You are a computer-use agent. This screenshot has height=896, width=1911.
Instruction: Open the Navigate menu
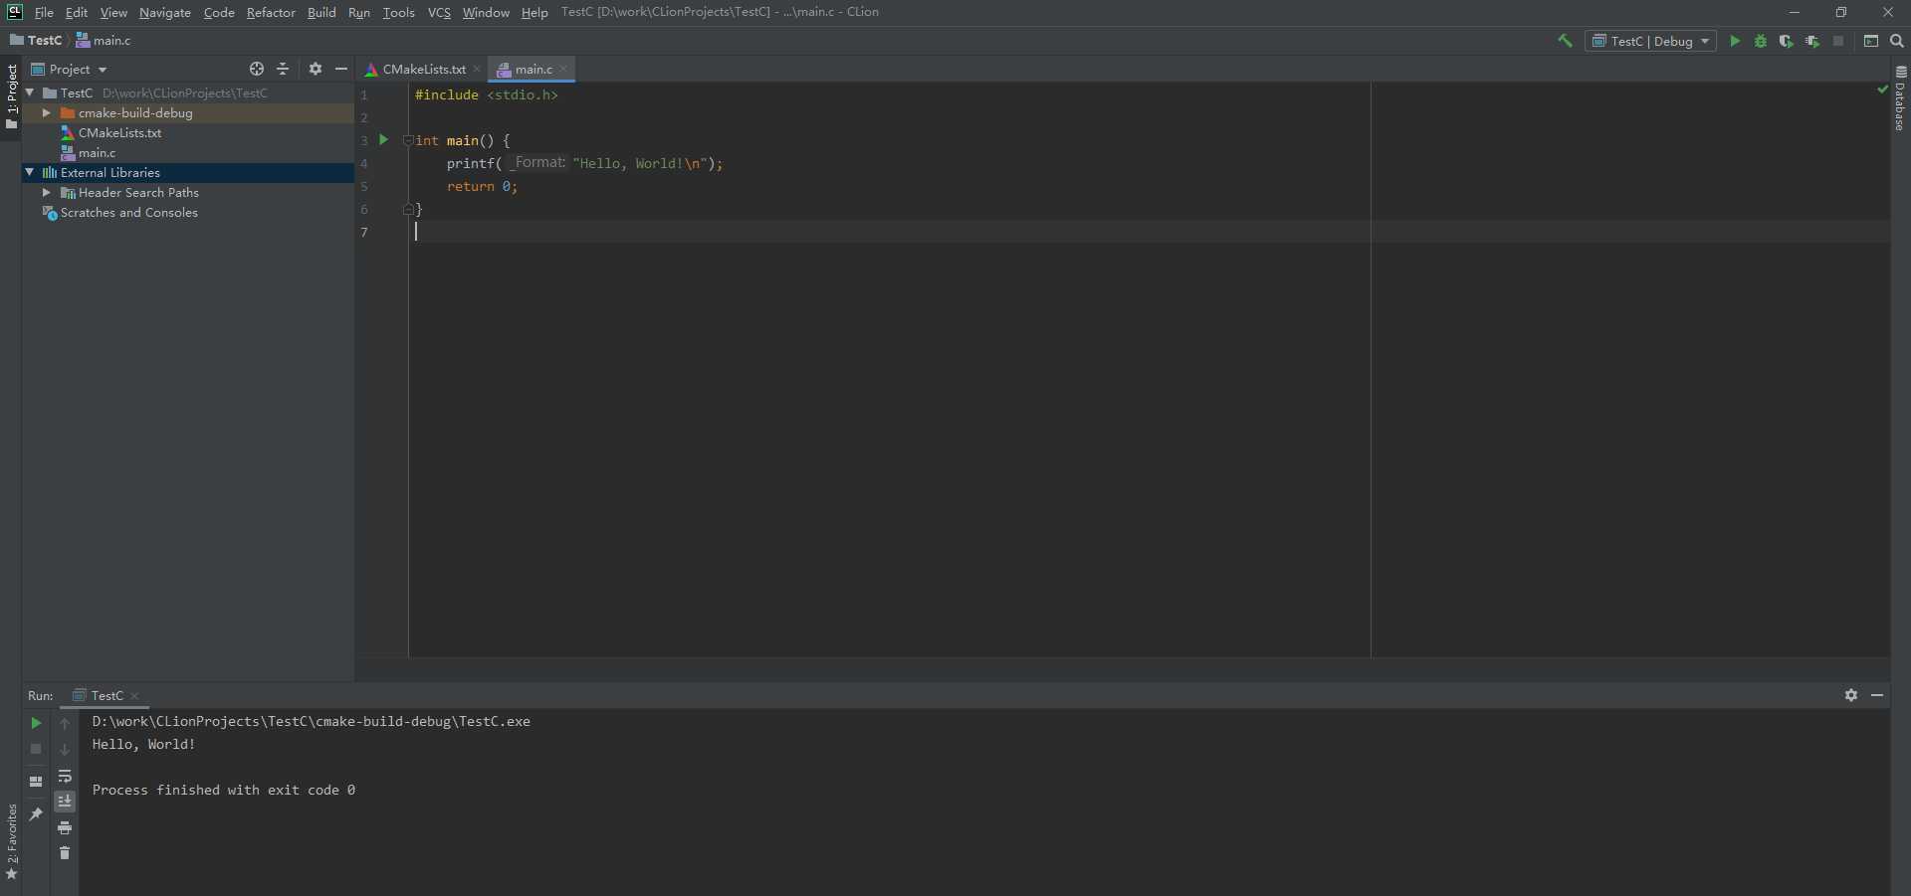(165, 12)
